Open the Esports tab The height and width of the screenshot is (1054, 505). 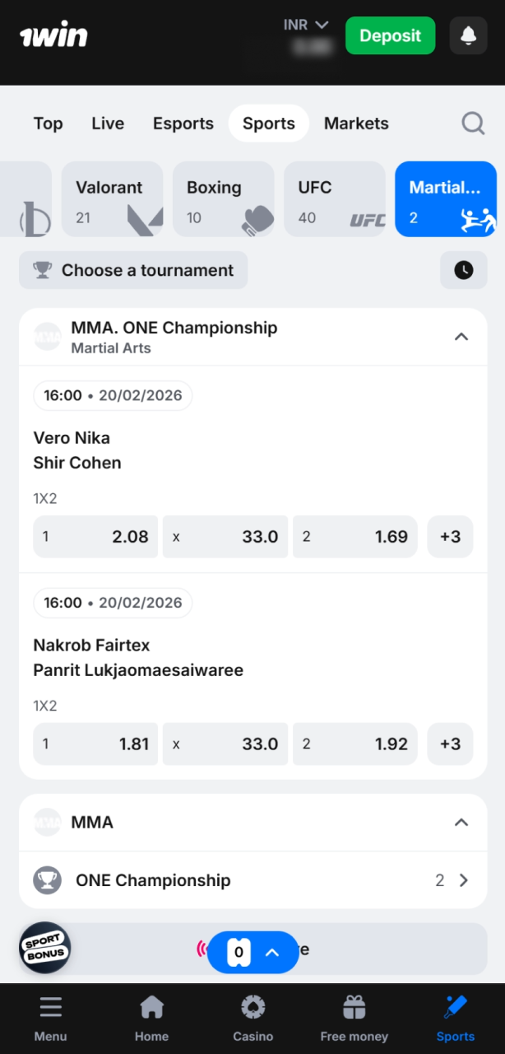pyautogui.click(x=183, y=123)
